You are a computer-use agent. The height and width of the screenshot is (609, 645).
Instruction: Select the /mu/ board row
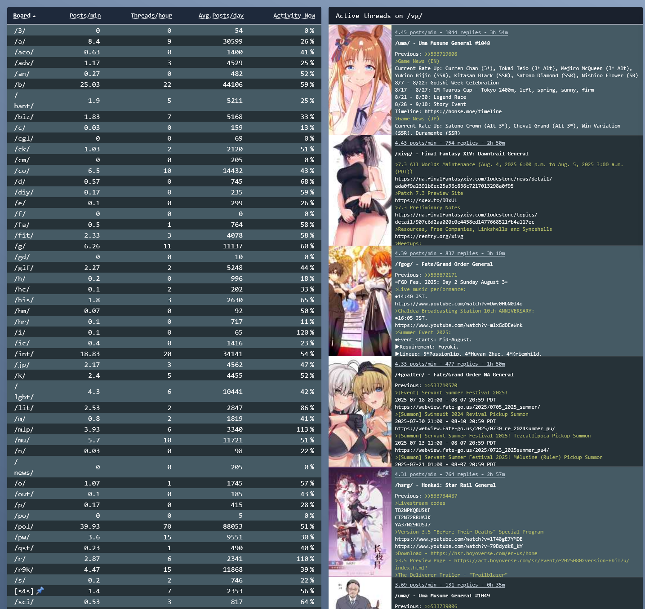click(x=164, y=440)
